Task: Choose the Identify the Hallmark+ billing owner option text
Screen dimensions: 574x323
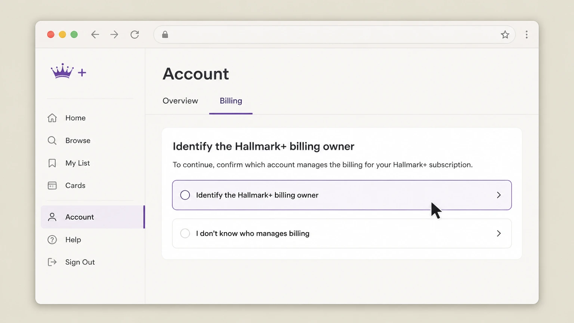Action: [257, 195]
